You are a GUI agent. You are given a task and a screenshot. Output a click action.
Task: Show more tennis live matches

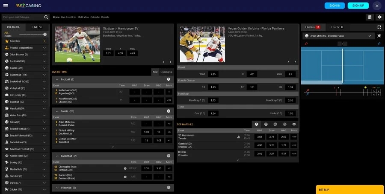[x=113, y=147]
